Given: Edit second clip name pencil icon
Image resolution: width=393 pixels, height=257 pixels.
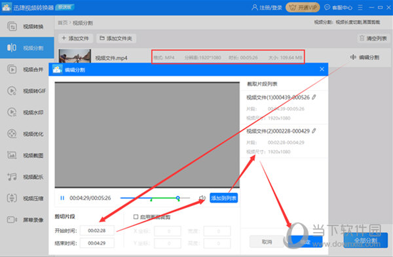Looking at the screenshot, I should [x=314, y=131].
